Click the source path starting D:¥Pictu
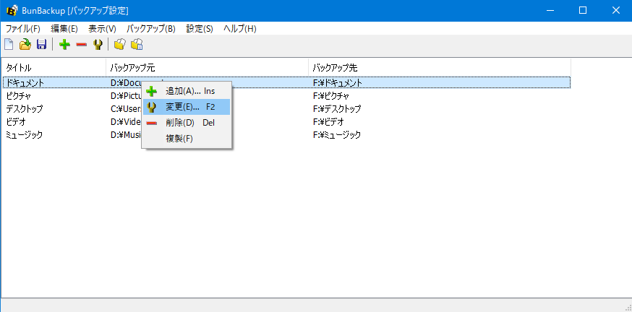 [x=125, y=96]
